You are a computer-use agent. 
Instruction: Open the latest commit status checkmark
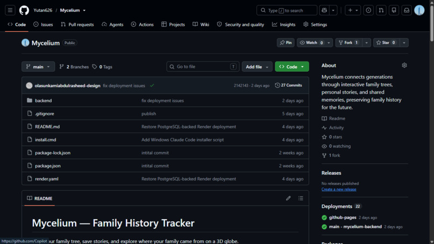[152, 86]
